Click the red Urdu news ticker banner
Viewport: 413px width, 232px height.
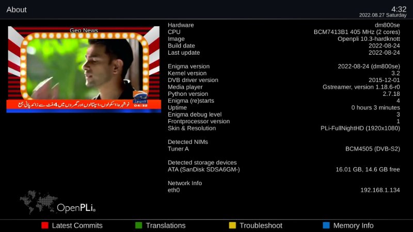pos(83,106)
